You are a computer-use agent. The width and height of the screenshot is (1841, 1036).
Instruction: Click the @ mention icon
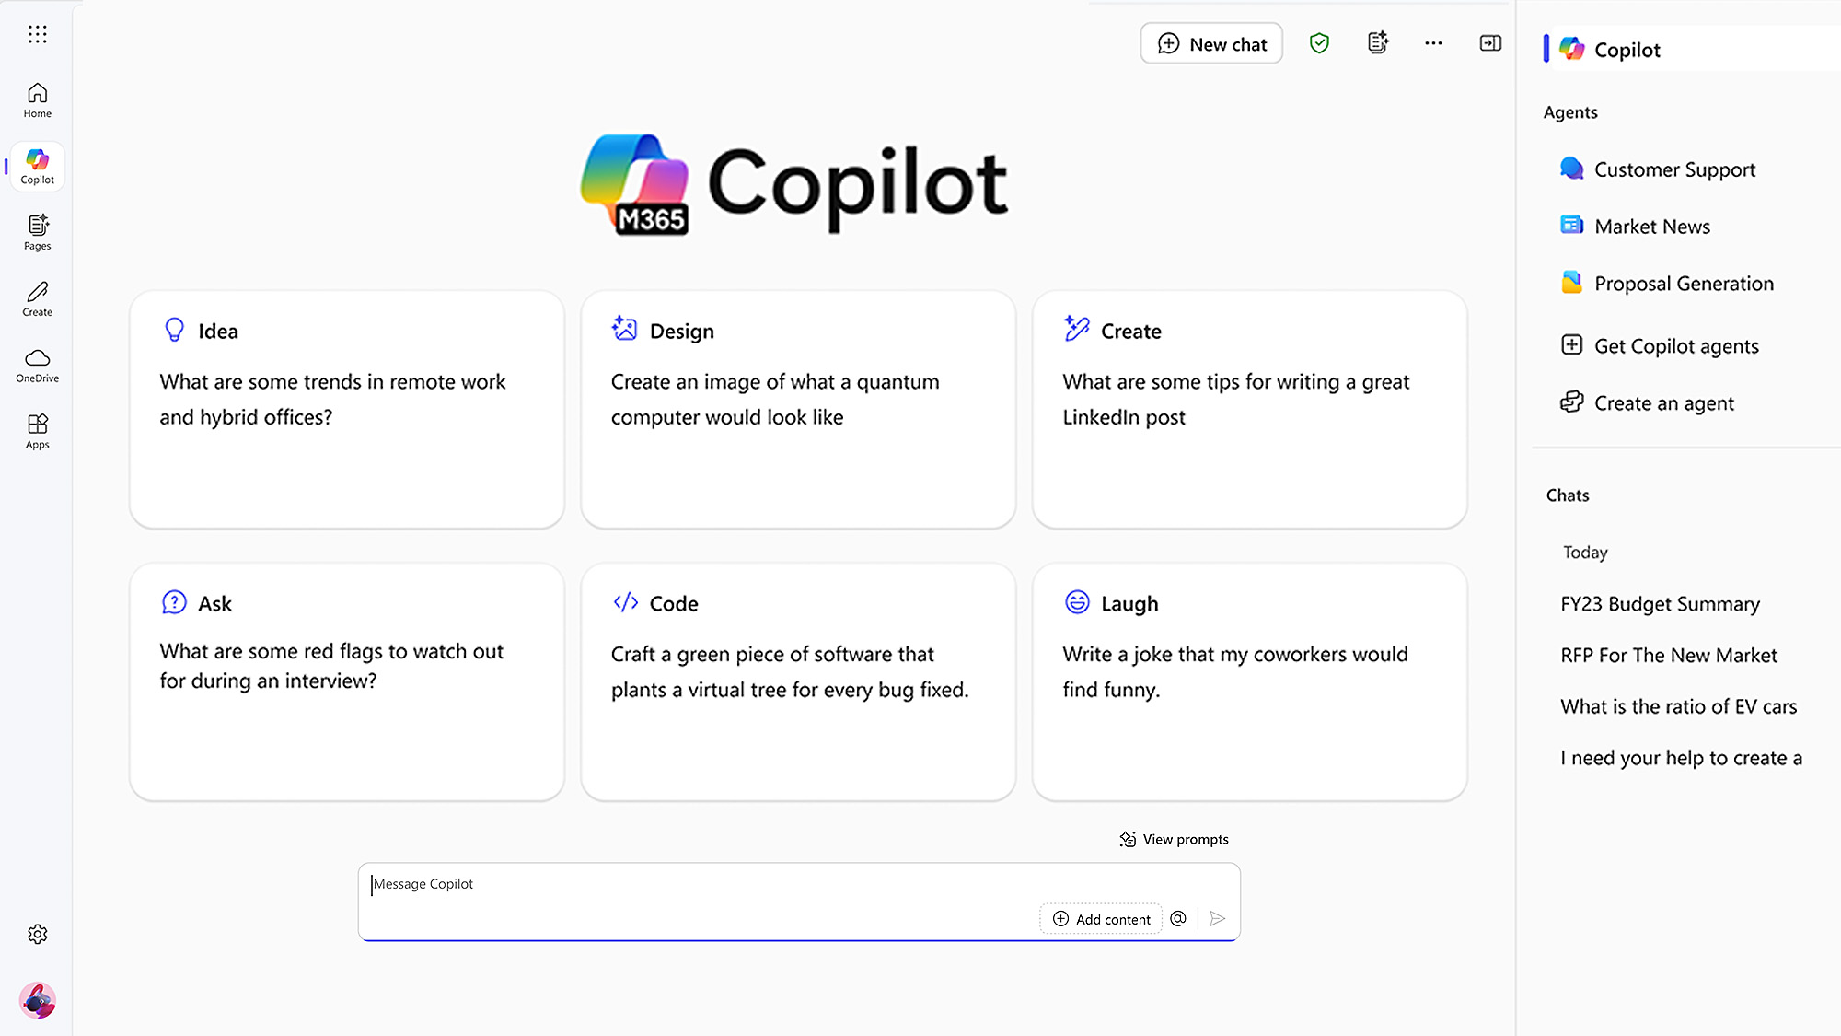pyautogui.click(x=1178, y=918)
